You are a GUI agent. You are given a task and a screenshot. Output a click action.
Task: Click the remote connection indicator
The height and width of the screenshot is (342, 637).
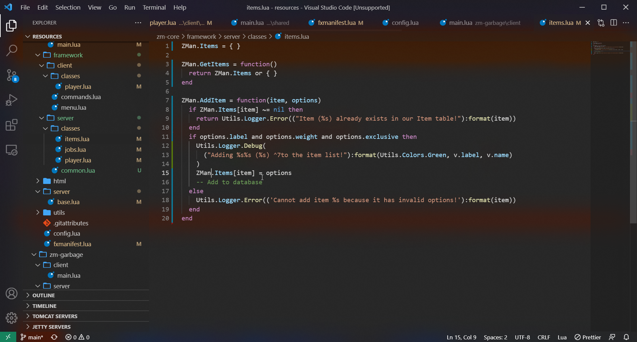click(x=7, y=337)
